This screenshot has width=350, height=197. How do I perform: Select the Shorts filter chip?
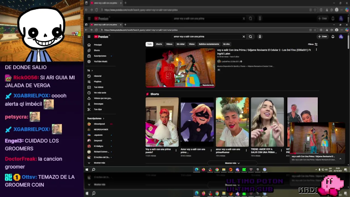click(159, 44)
